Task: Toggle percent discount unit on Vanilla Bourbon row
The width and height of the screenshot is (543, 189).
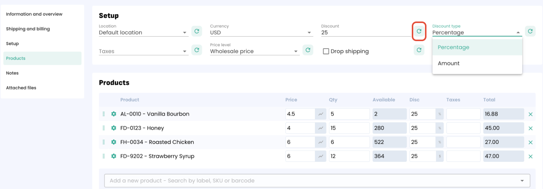Action: point(440,114)
